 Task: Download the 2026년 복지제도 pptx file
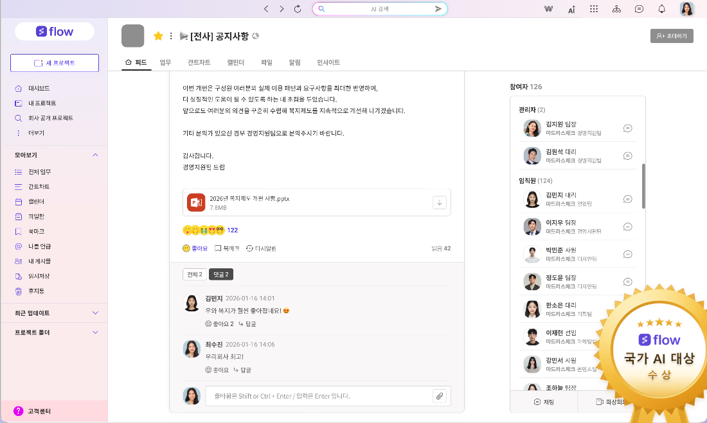(439, 202)
